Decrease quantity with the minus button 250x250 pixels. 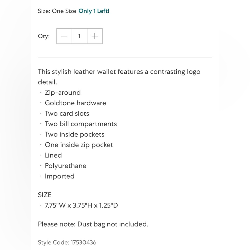pos(64,36)
